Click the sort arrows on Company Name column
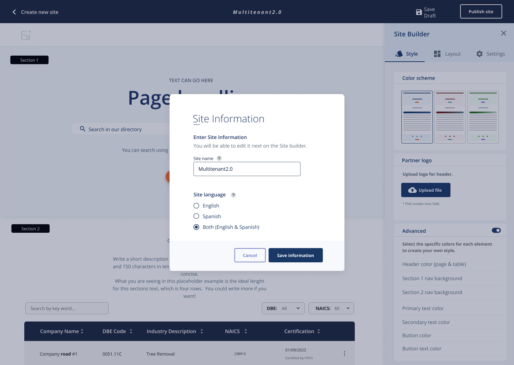This screenshot has height=365, width=514. (83, 331)
